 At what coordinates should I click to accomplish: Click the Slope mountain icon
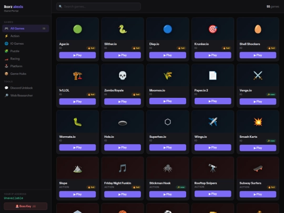click(x=77, y=169)
